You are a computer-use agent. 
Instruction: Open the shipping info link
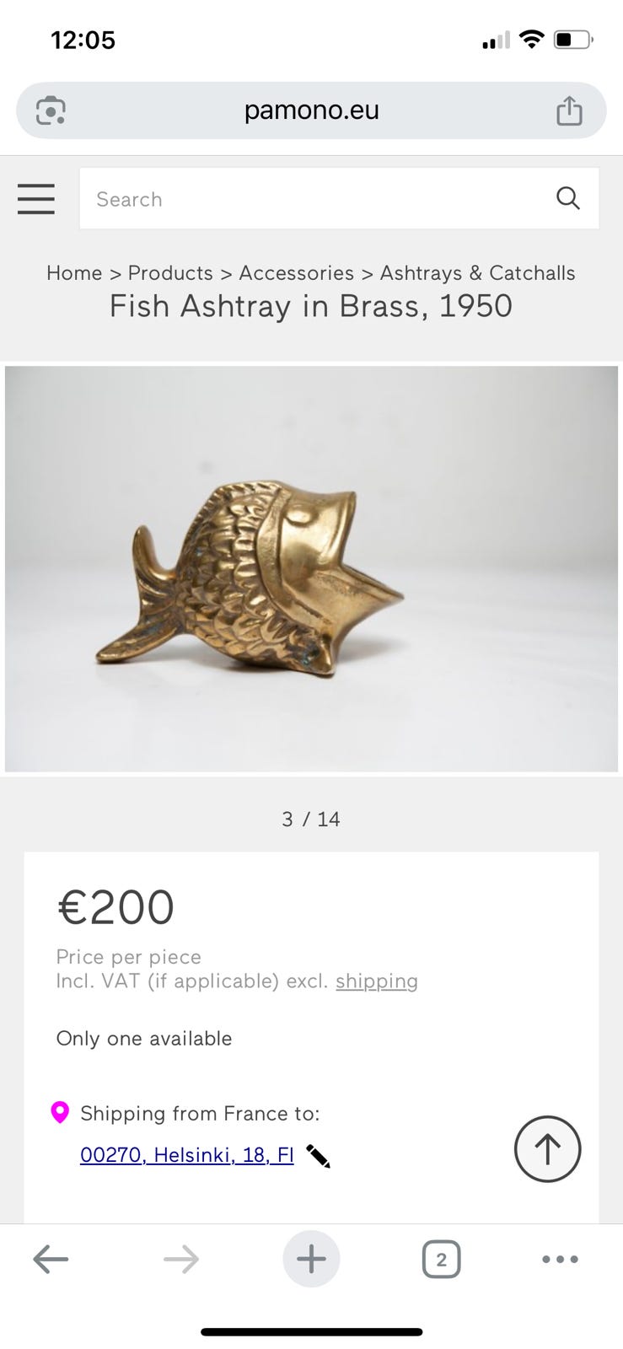377,981
